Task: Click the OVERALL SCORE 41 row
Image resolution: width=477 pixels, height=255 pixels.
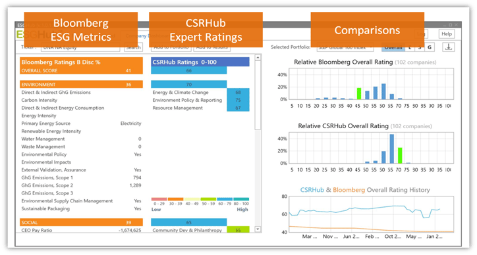Action: (x=81, y=71)
